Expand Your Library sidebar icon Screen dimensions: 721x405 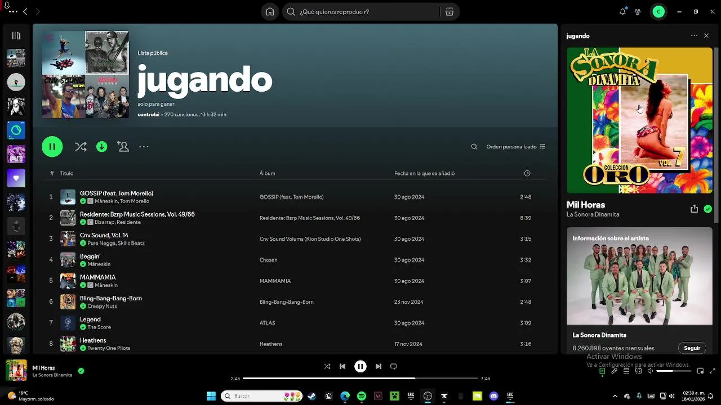click(16, 35)
